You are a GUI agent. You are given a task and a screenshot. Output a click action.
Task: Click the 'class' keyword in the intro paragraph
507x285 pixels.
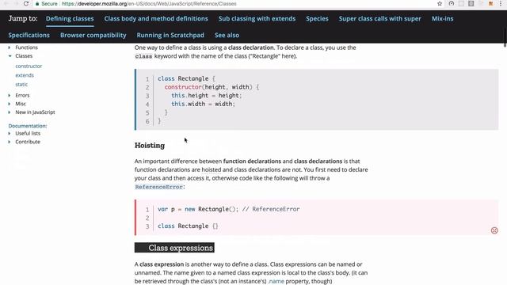coord(143,56)
